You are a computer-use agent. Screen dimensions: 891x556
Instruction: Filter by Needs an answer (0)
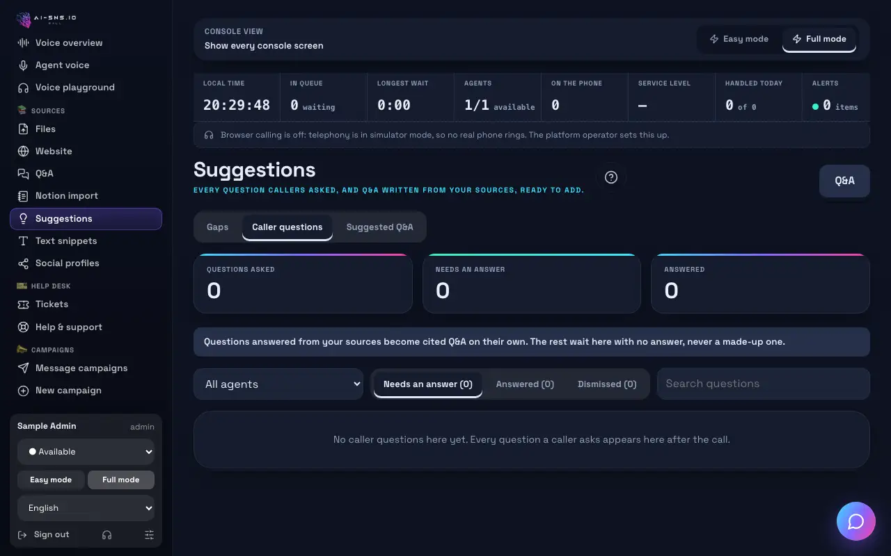pyautogui.click(x=428, y=384)
